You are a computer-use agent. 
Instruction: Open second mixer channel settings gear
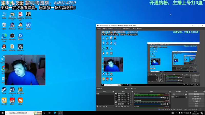(x=168, y=104)
